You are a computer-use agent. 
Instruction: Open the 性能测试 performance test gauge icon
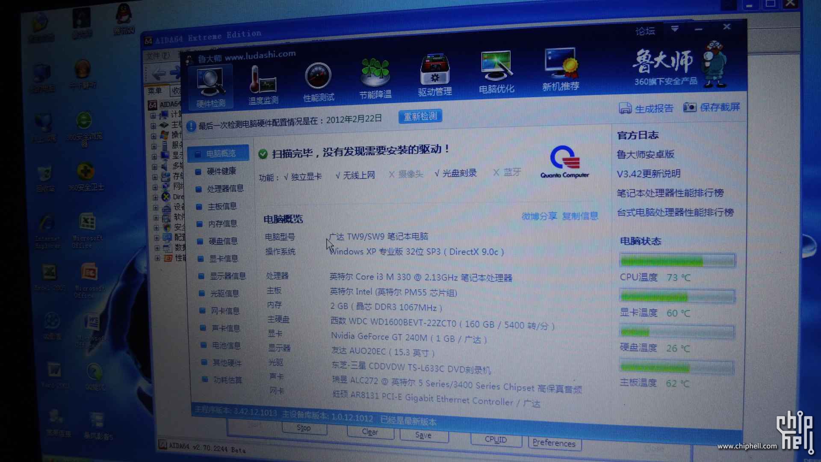tap(319, 82)
